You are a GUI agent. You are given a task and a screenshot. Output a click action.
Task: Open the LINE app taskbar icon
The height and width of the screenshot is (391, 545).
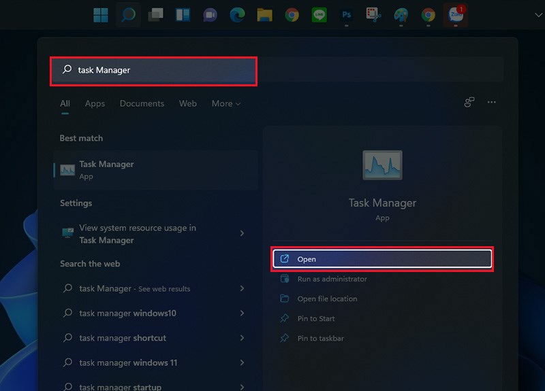pos(319,15)
